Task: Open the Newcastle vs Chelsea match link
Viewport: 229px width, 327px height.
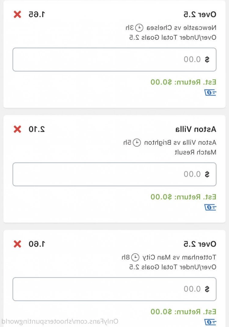Action: click(x=181, y=28)
